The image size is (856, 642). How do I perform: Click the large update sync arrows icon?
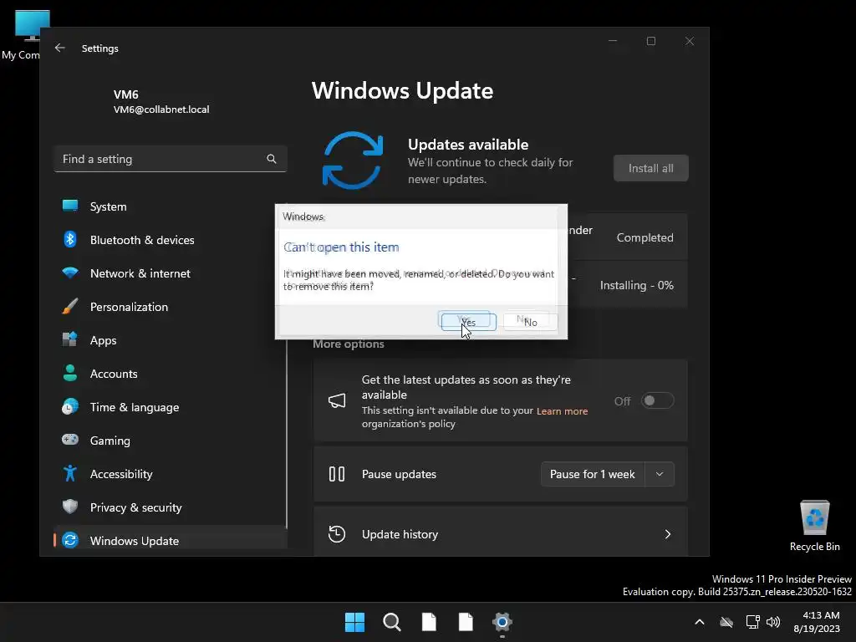[x=353, y=160]
